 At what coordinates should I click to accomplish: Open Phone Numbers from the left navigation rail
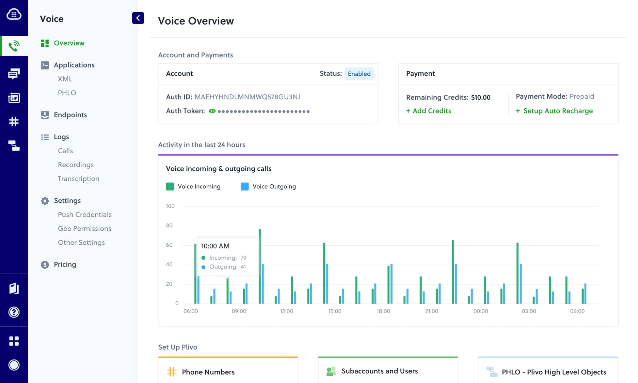point(14,122)
